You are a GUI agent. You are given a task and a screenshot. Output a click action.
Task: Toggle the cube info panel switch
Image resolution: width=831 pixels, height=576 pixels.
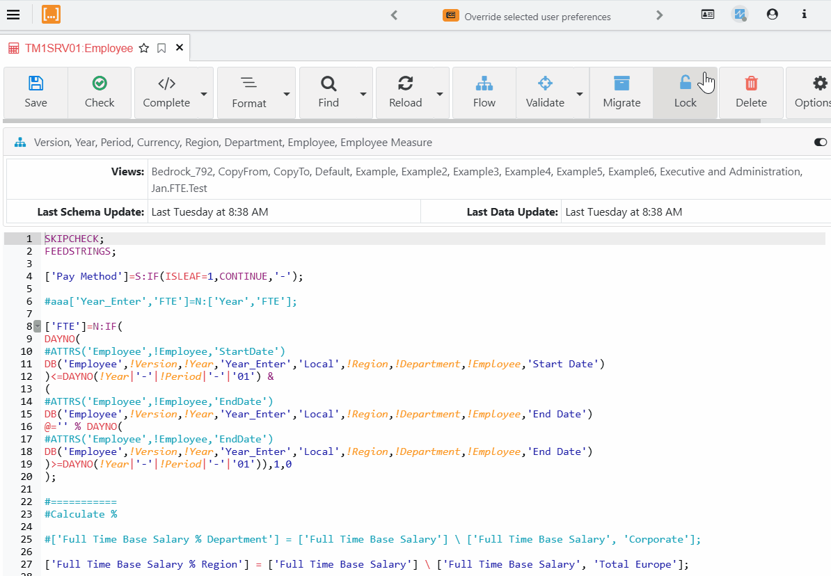point(820,142)
